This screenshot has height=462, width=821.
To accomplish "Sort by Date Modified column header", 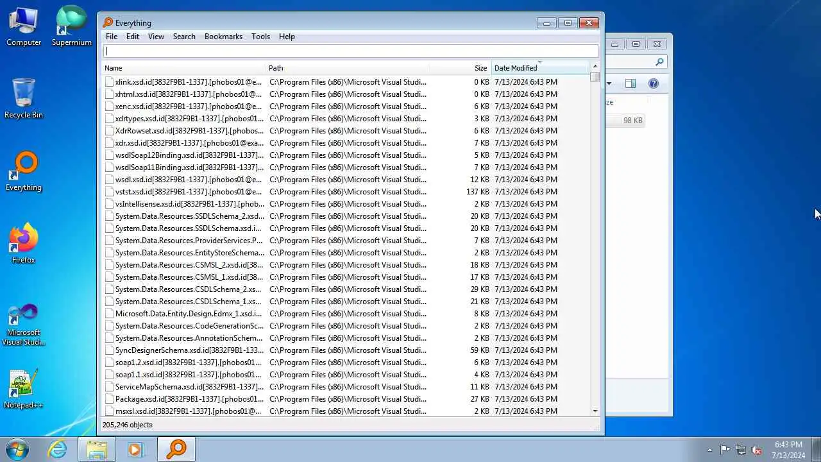I will coord(540,68).
